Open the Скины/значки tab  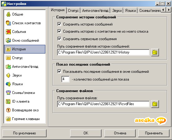point(150,11)
